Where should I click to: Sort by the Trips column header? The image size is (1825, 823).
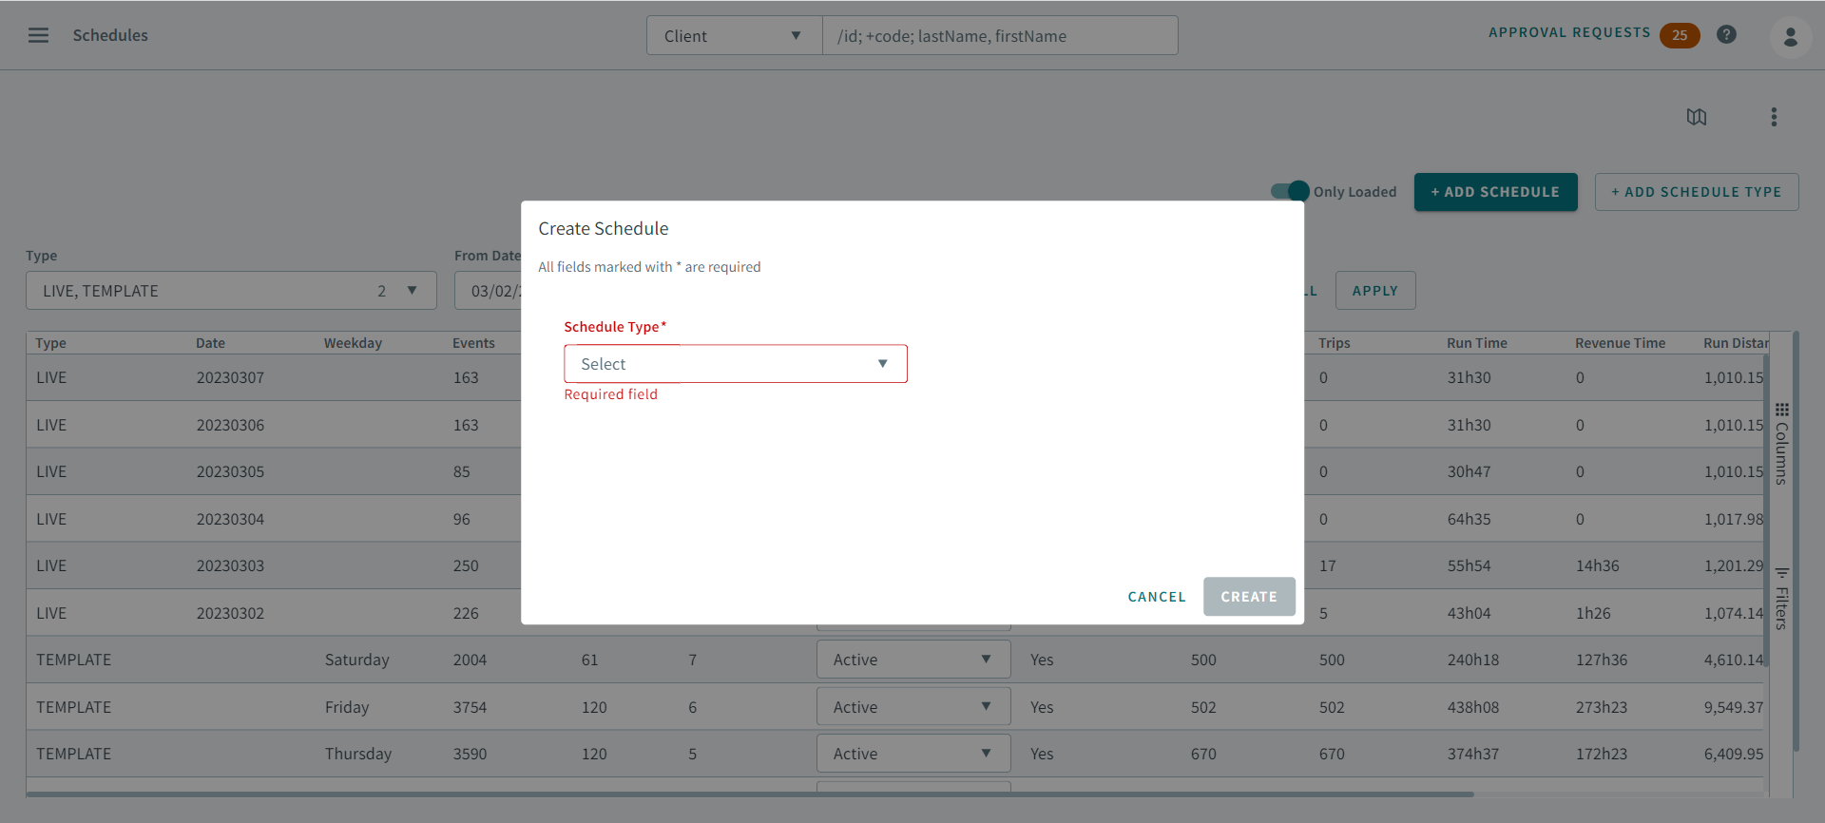click(x=1335, y=343)
